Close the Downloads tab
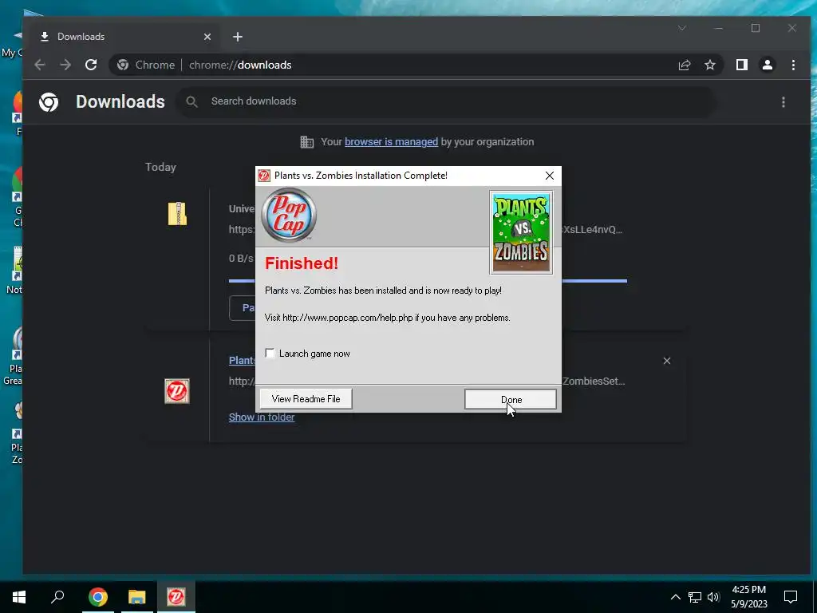Viewport: 817px width, 613px height. pyautogui.click(x=207, y=37)
